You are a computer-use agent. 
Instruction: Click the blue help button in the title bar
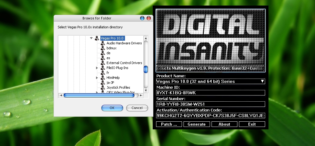point(142,18)
